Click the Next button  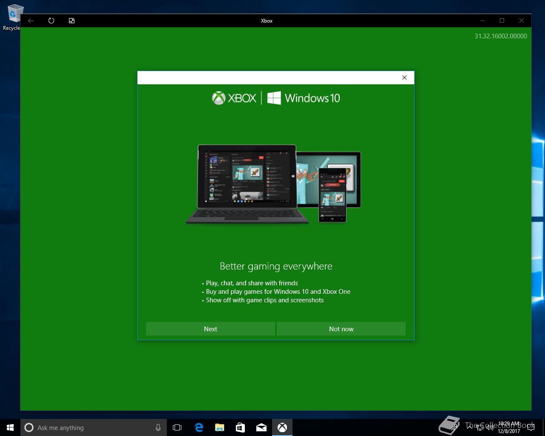click(210, 329)
